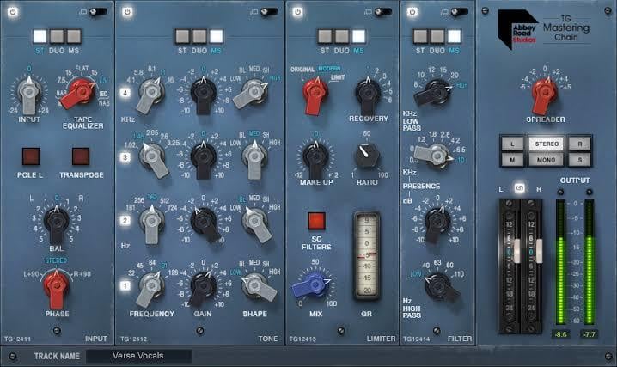Click the PRESENCE dB gain knob

pos(437,222)
